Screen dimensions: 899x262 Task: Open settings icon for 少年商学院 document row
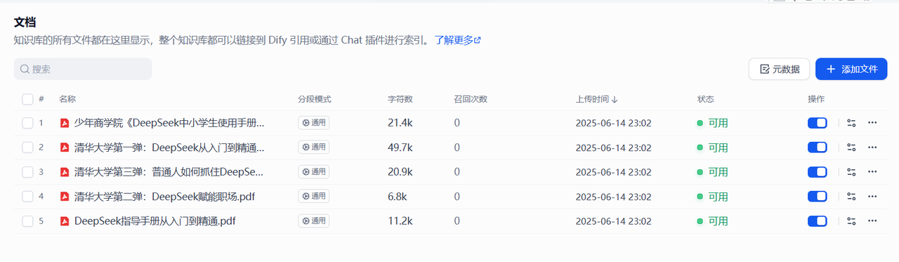pyautogui.click(x=851, y=123)
